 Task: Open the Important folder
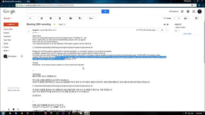7,36
